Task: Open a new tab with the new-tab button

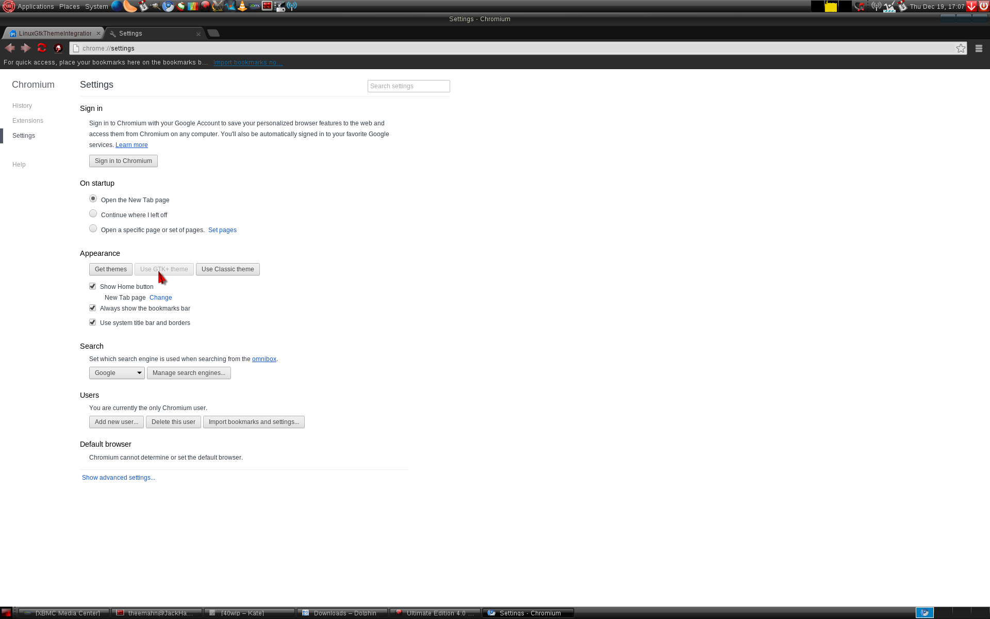Action: 213,33
